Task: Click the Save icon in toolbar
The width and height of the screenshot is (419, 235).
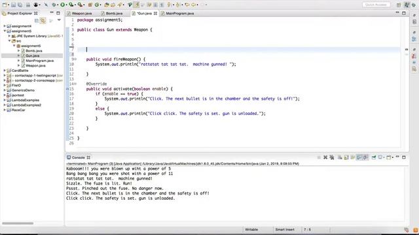Action: (x=13, y=5)
